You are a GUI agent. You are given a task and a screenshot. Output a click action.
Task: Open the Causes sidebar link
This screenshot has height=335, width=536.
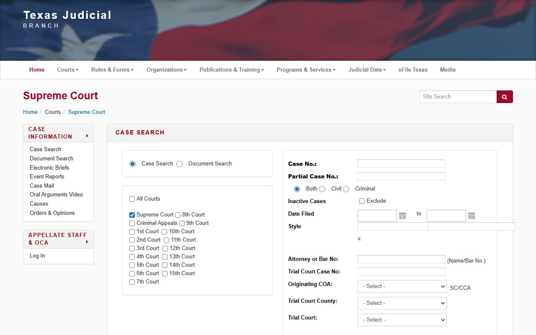click(39, 204)
